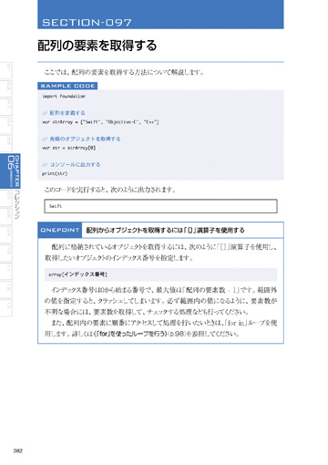Click the title 配列の要素を取得する
The width and height of the screenshot is (328, 465).
[x=97, y=46]
